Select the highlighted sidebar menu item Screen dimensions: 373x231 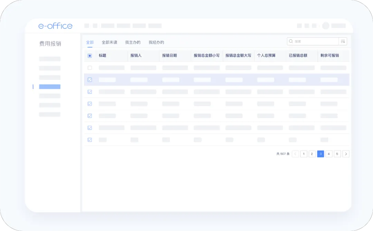(50, 87)
